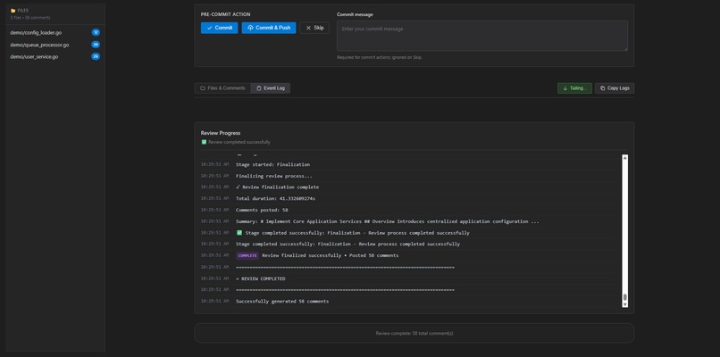Open demo/queue_processor.go in file list
Viewport: 720px width, 357px height.
39,45
